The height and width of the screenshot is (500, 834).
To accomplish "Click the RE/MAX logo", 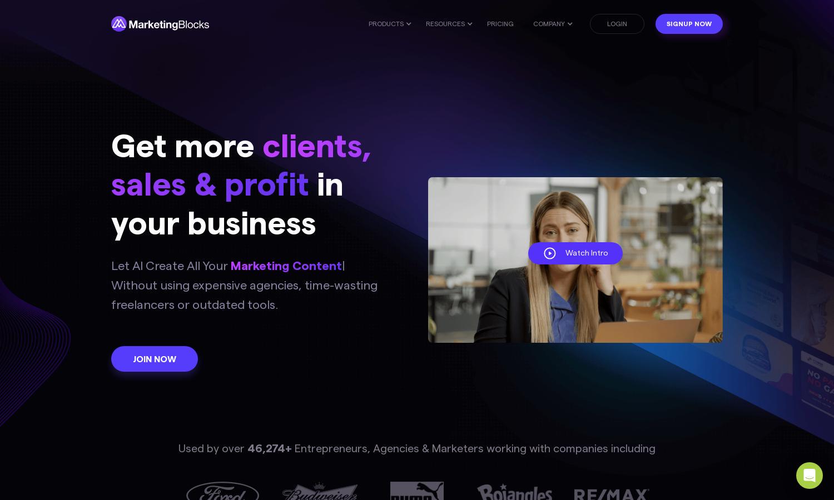I will point(612,494).
